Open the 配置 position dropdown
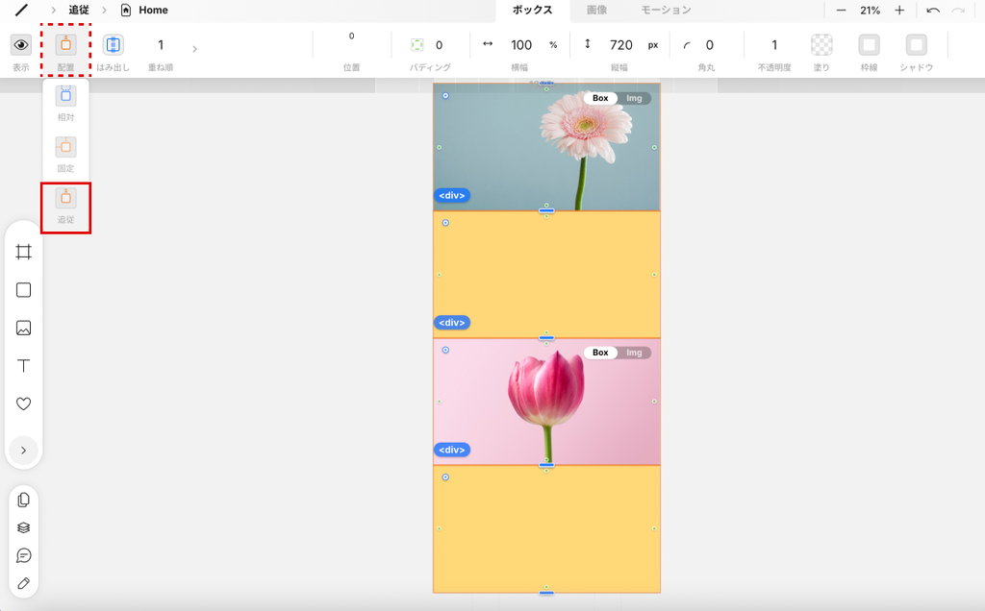This screenshot has height=611, width=985. pyautogui.click(x=65, y=45)
